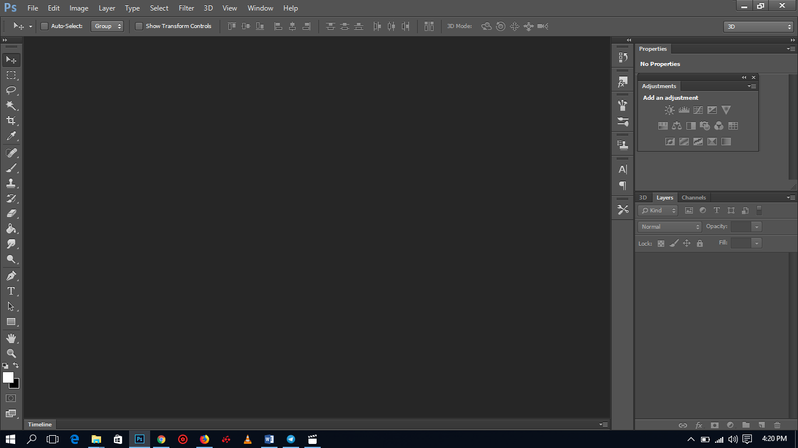This screenshot has height=448, width=798.
Task: Switch to the 3D panel tab
Action: tap(643, 197)
